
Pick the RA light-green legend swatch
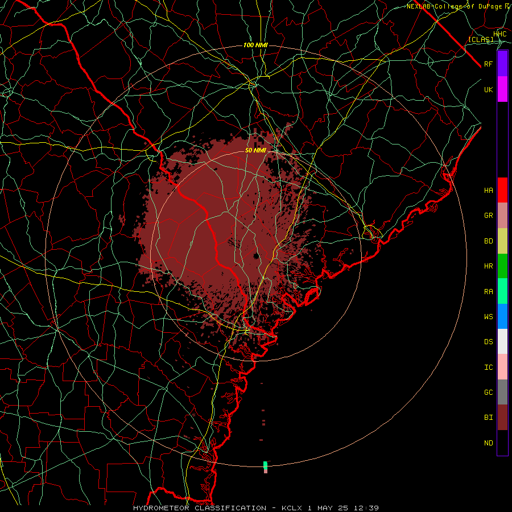502,291
